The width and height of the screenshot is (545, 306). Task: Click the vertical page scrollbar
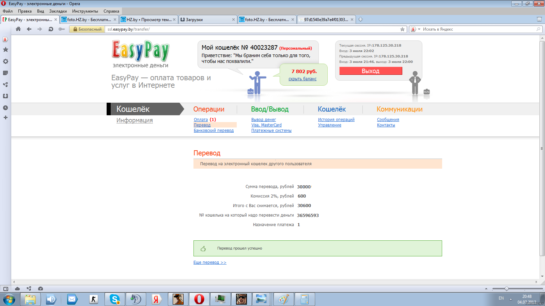tap(542, 149)
